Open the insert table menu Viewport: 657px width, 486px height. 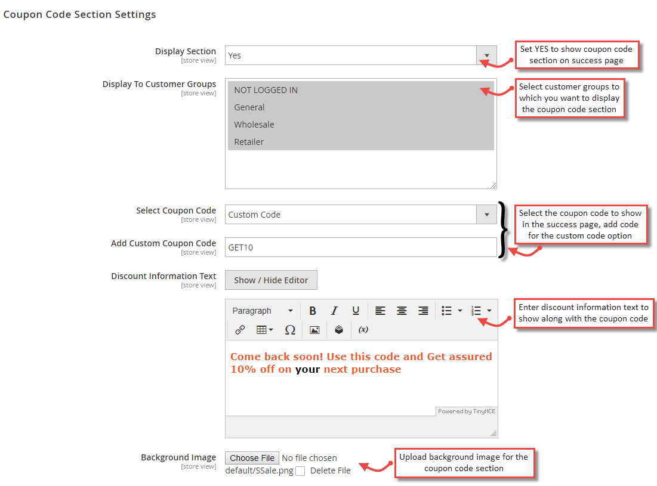264,330
